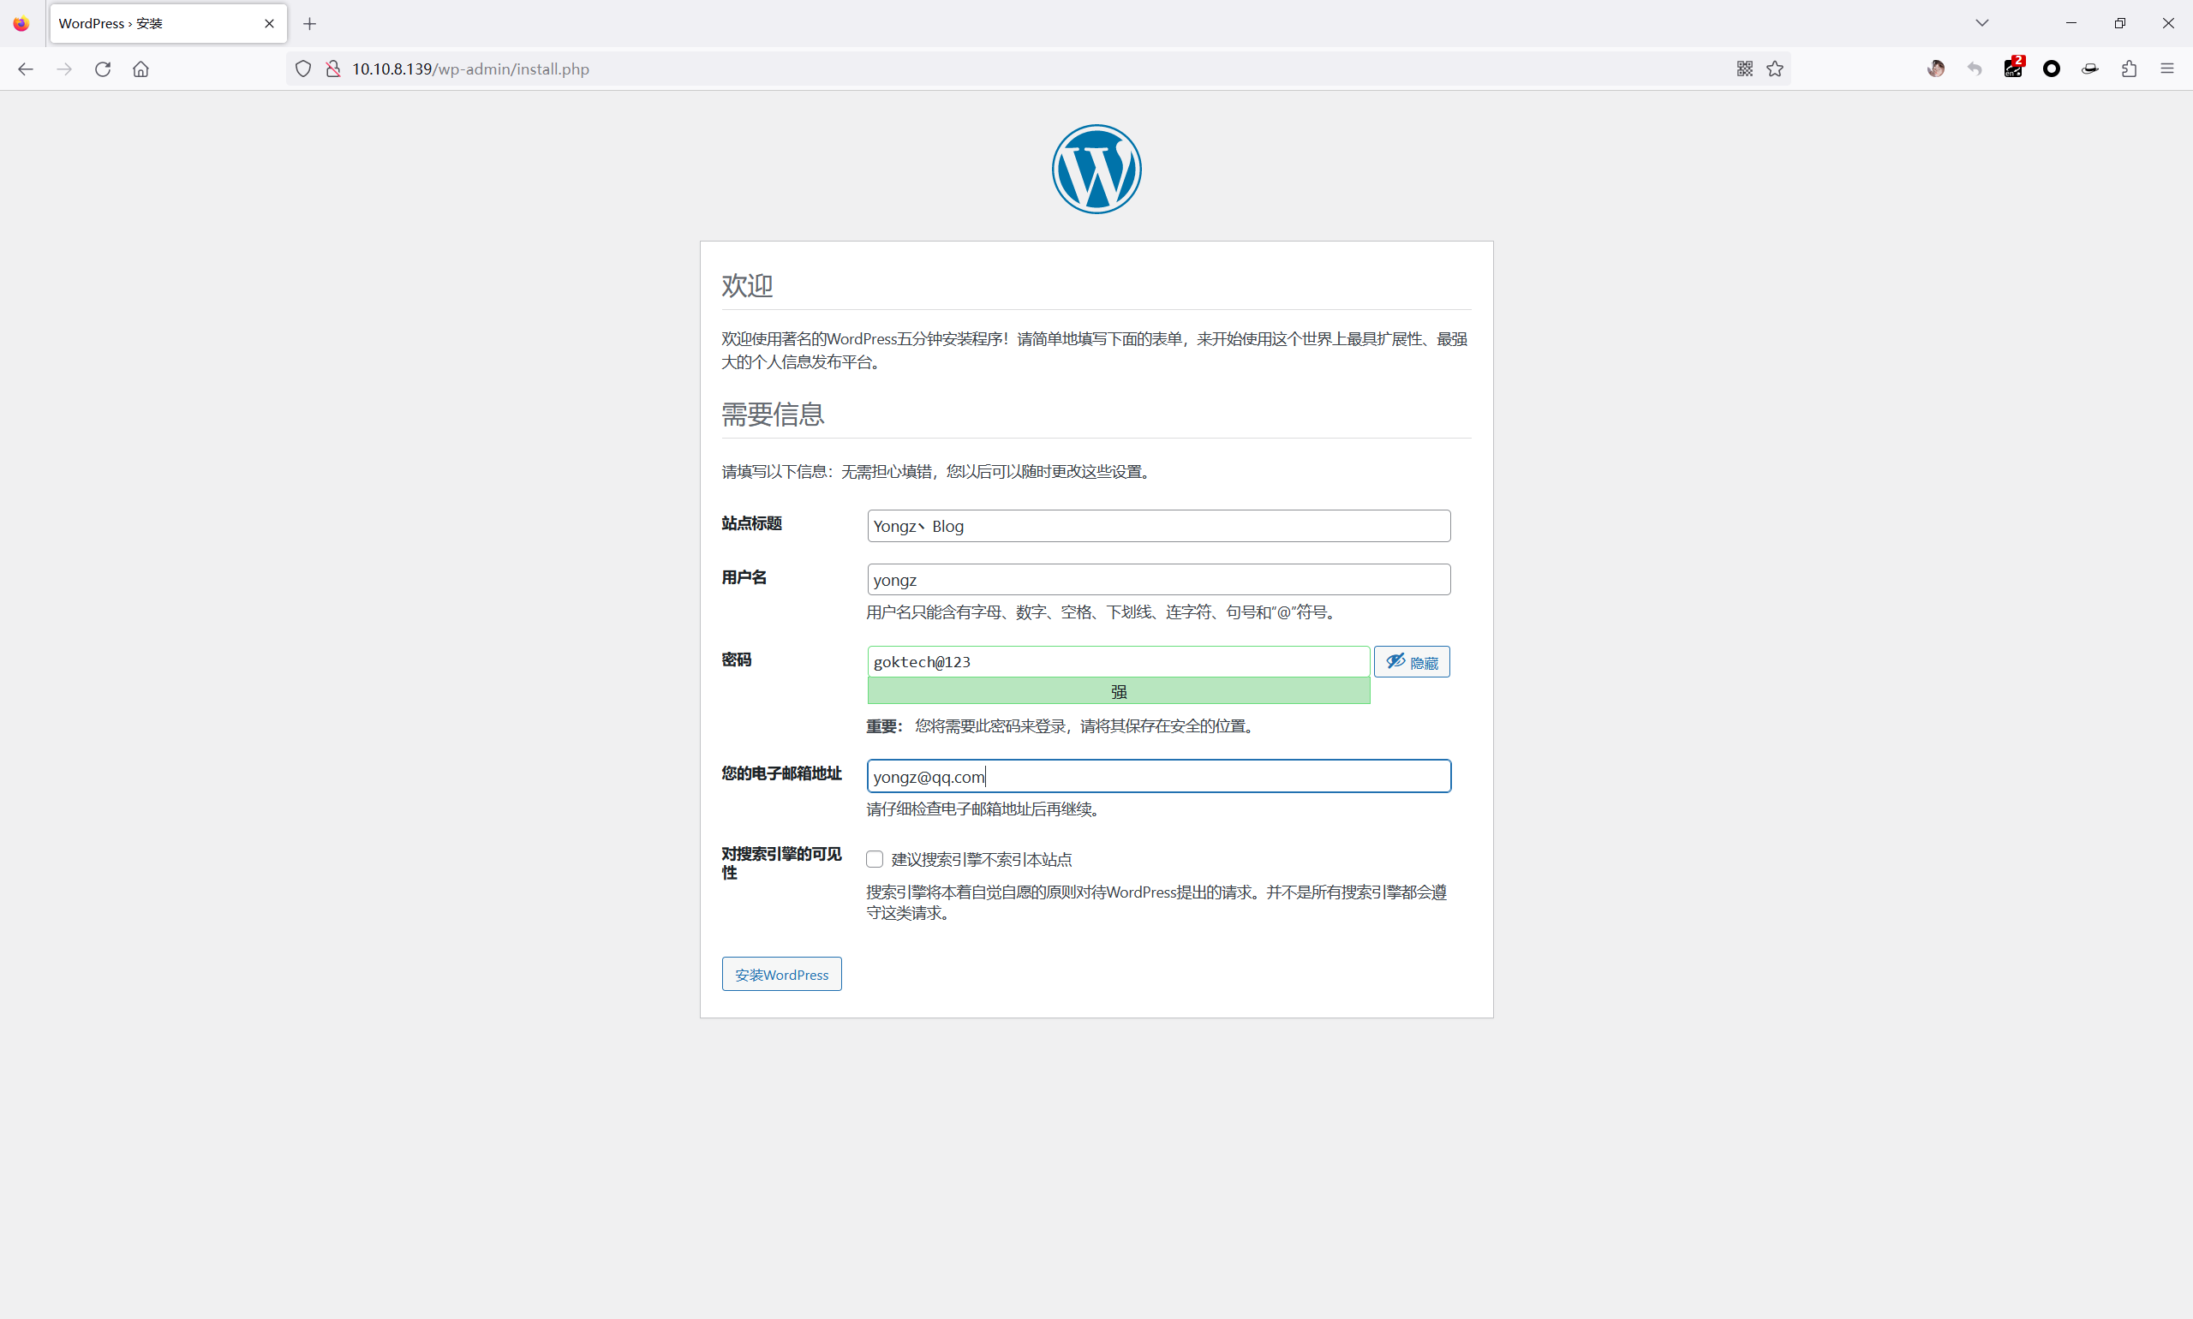Image resolution: width=2193 pixels, height=1319 pixels.
Task: Click the 用户名 label
Action: point(744,578)
